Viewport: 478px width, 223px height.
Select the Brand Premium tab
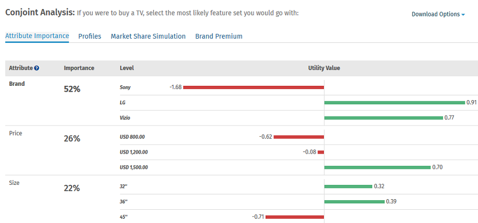[x=219, y=37]
